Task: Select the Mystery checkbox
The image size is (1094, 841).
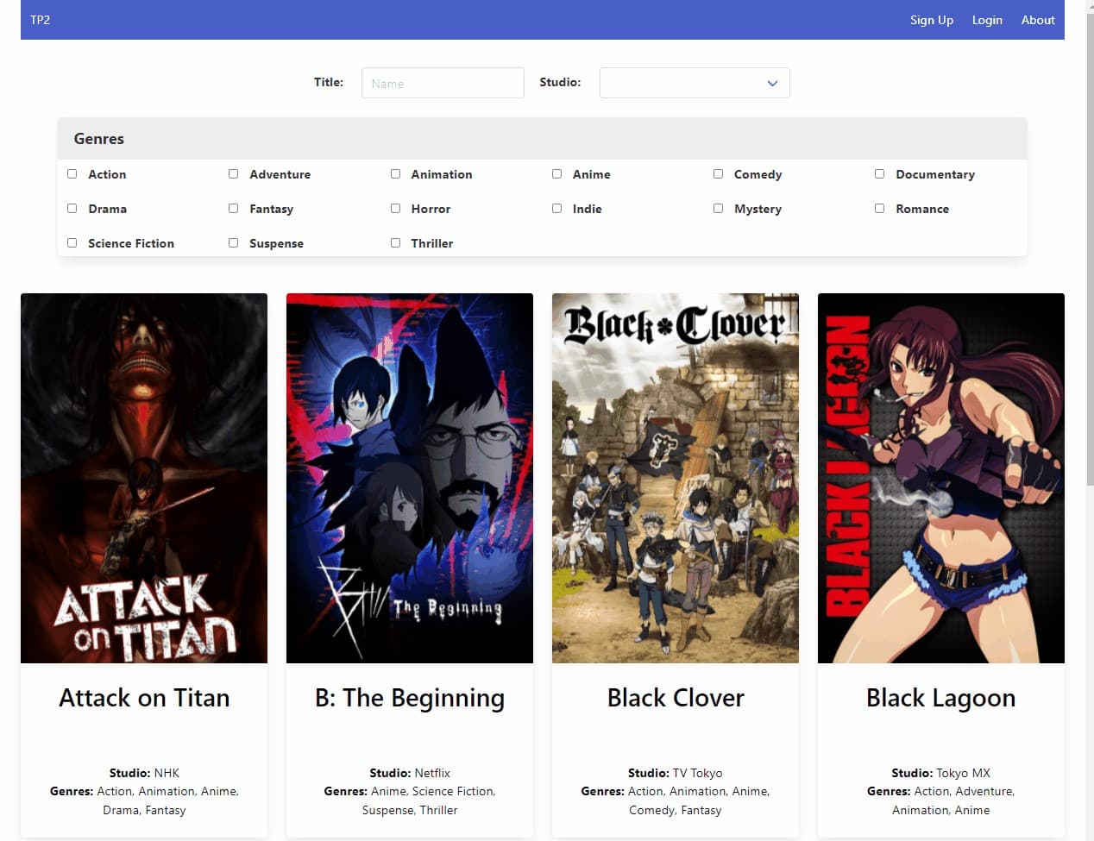Action: (x=718, y=208)
